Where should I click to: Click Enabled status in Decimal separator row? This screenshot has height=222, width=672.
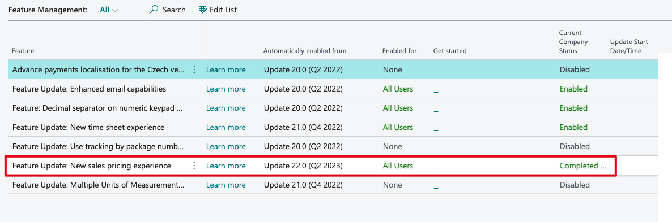tap(573, 108)
